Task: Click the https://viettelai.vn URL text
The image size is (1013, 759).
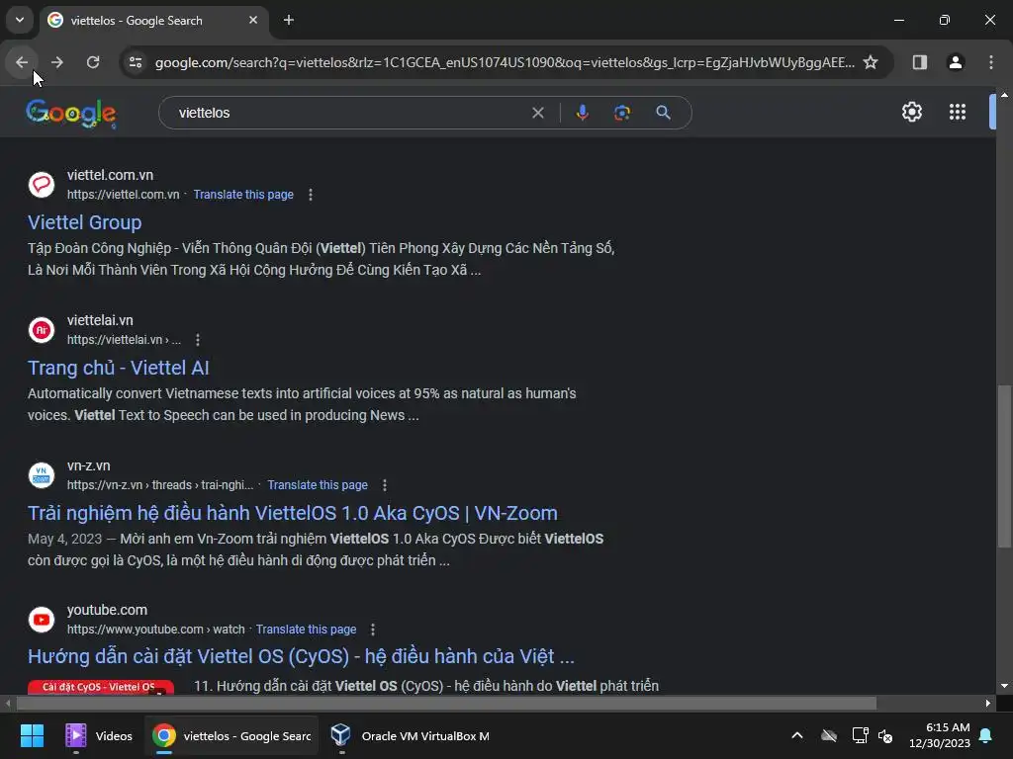Action: point(124,340)
